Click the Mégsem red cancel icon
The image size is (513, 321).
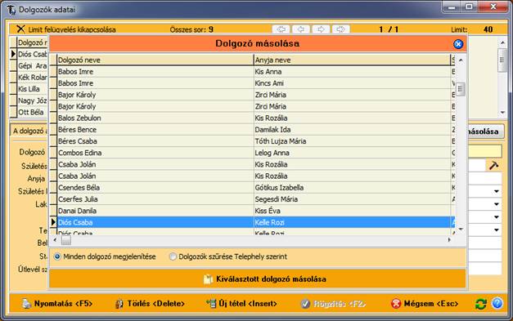click(x=396, y=304)
